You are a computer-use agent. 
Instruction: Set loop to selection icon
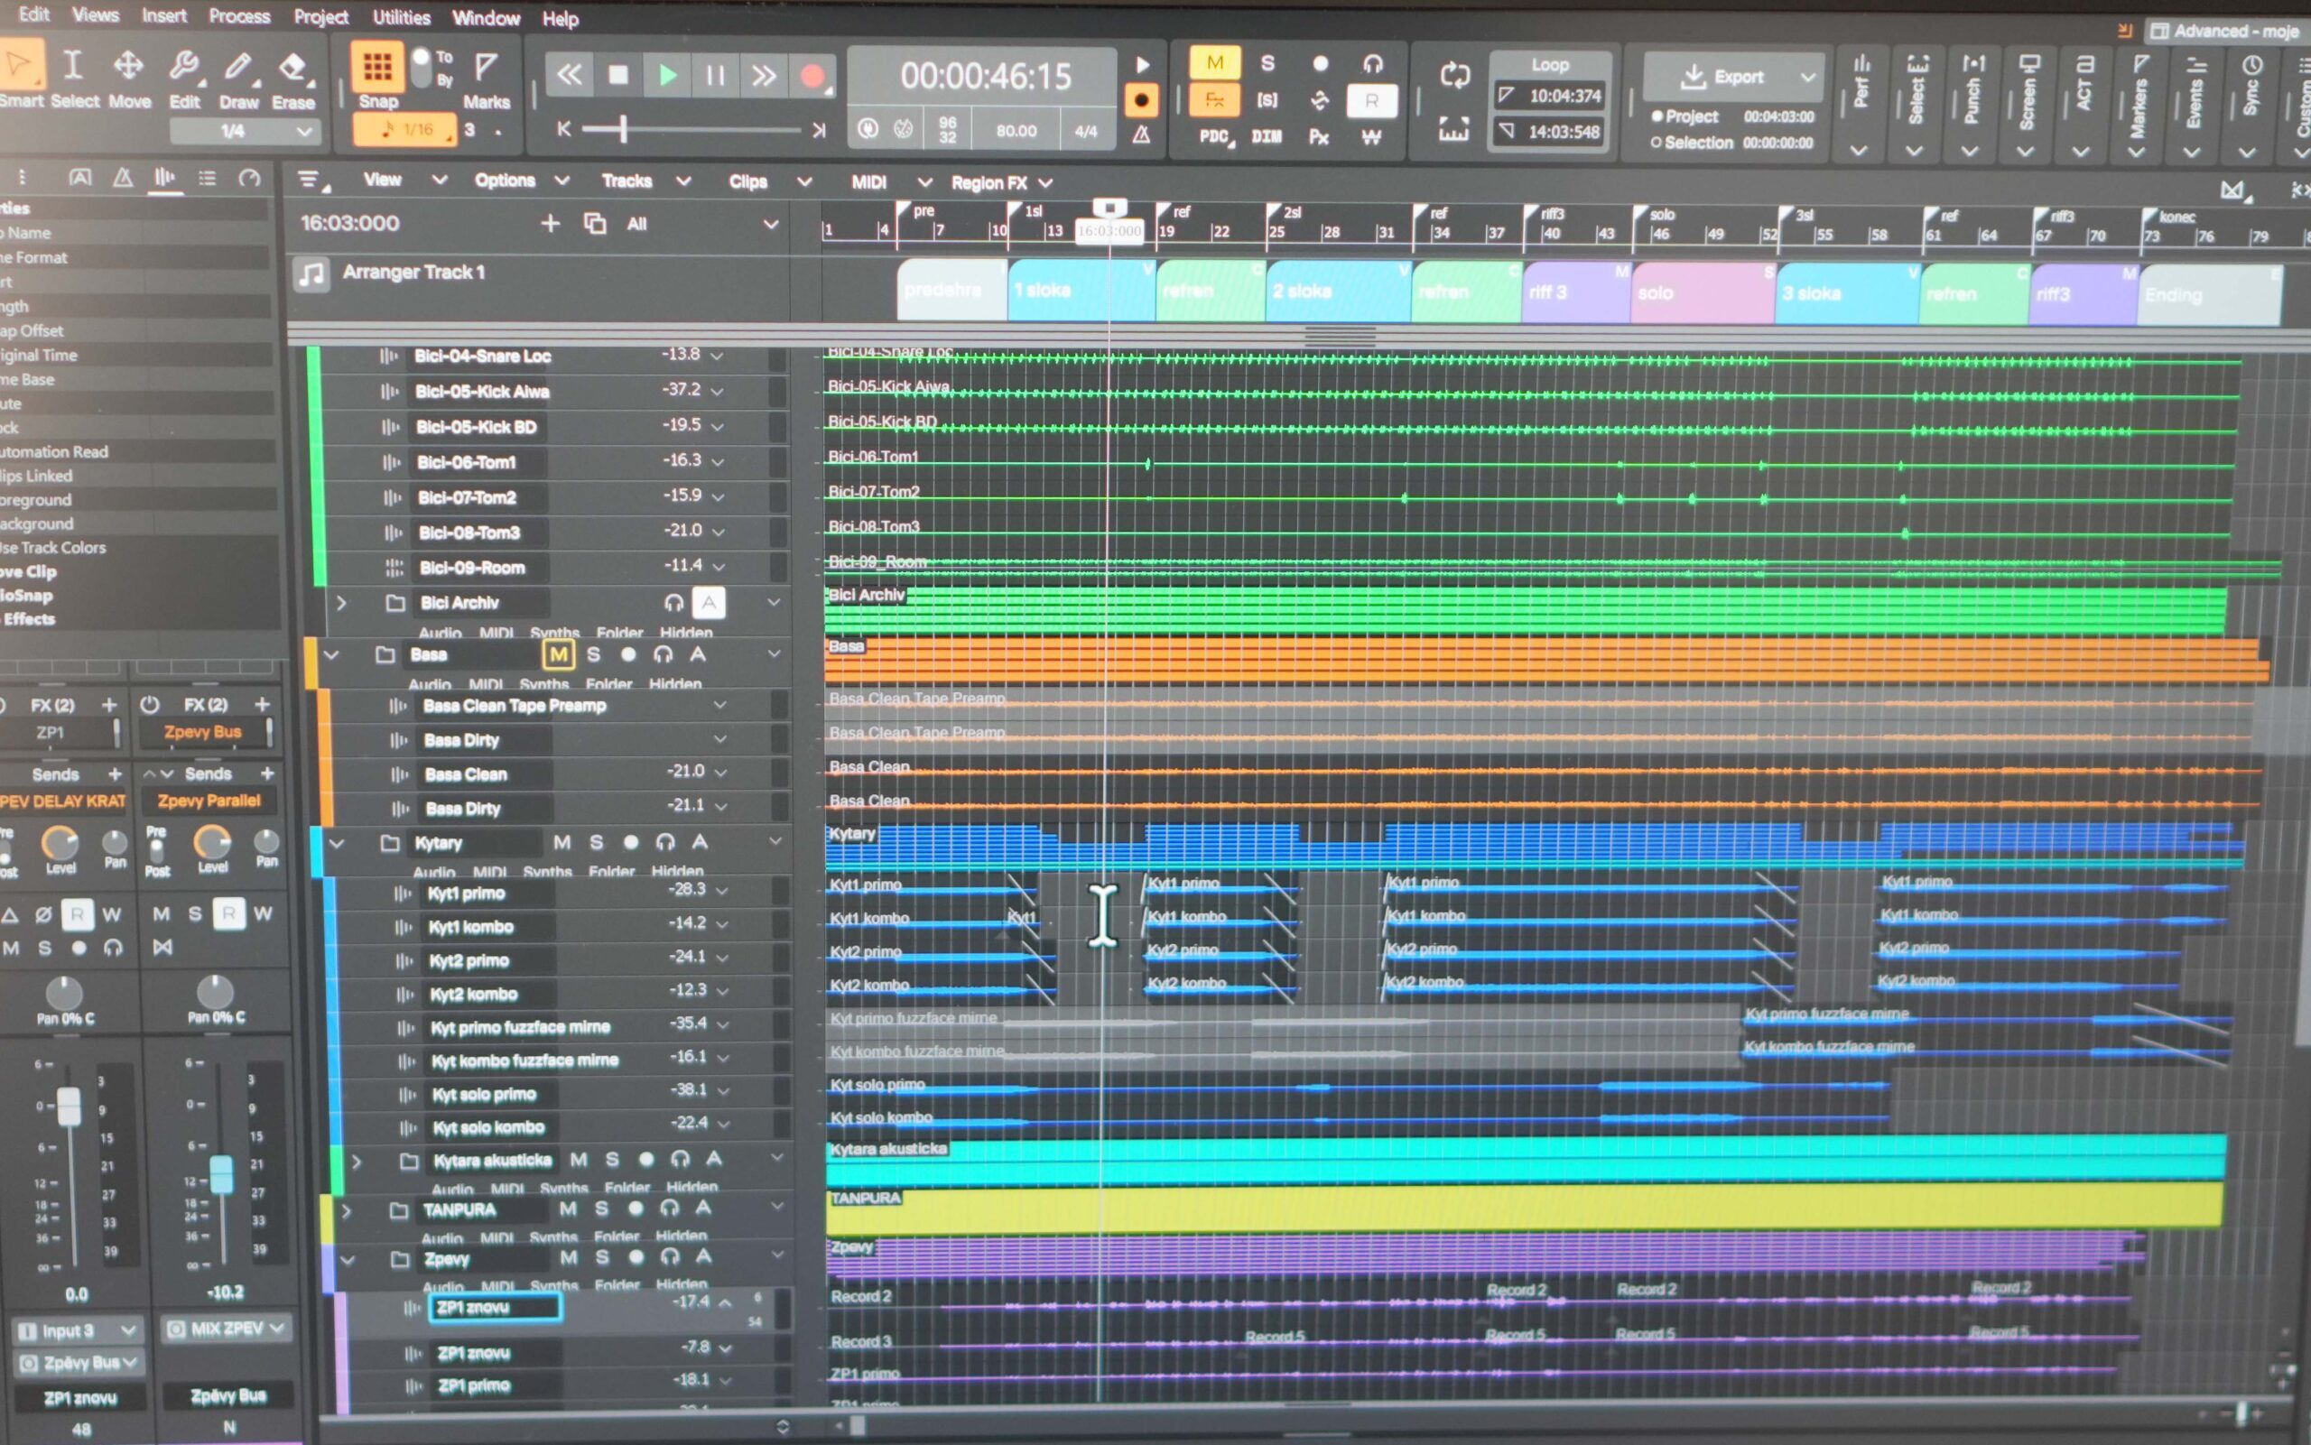(x=1453, y=129)
